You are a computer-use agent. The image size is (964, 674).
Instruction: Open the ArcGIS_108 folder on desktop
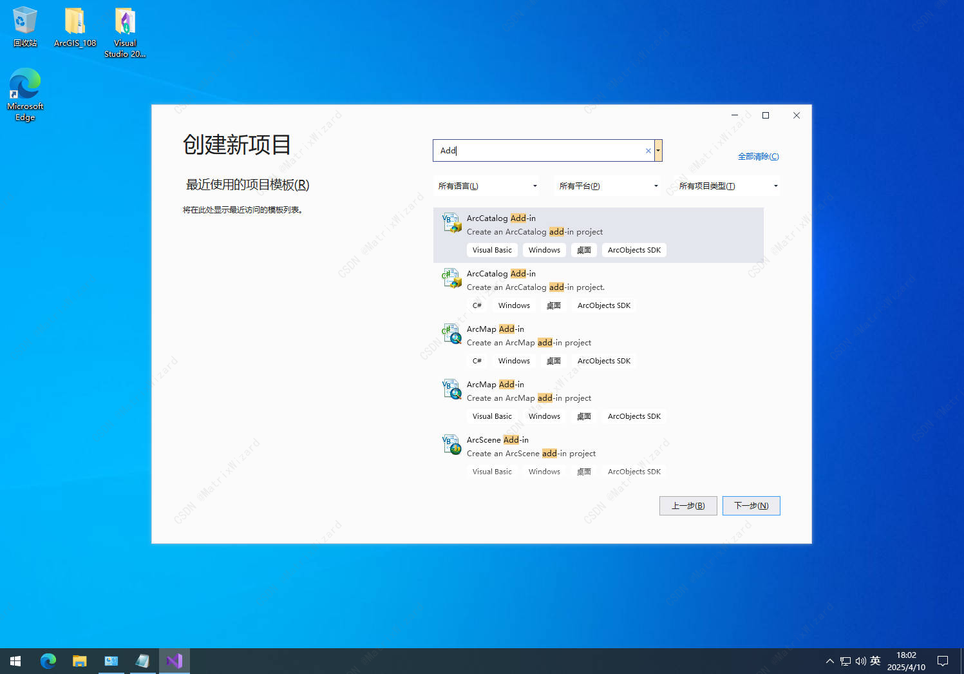[75, 27]
